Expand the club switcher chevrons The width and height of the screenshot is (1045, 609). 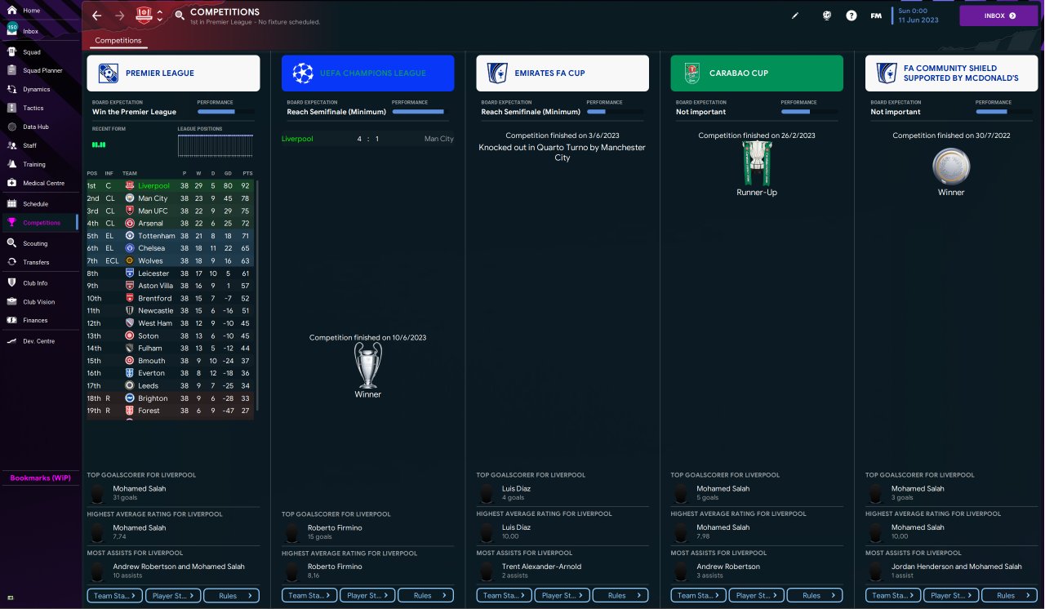160,16
